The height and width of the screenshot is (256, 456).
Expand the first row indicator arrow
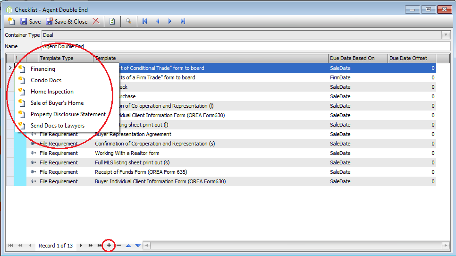[x=10, y=68]
